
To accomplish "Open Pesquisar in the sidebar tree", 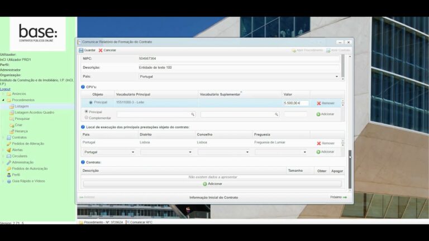I will pyautogui.click(x=22, y=119).
